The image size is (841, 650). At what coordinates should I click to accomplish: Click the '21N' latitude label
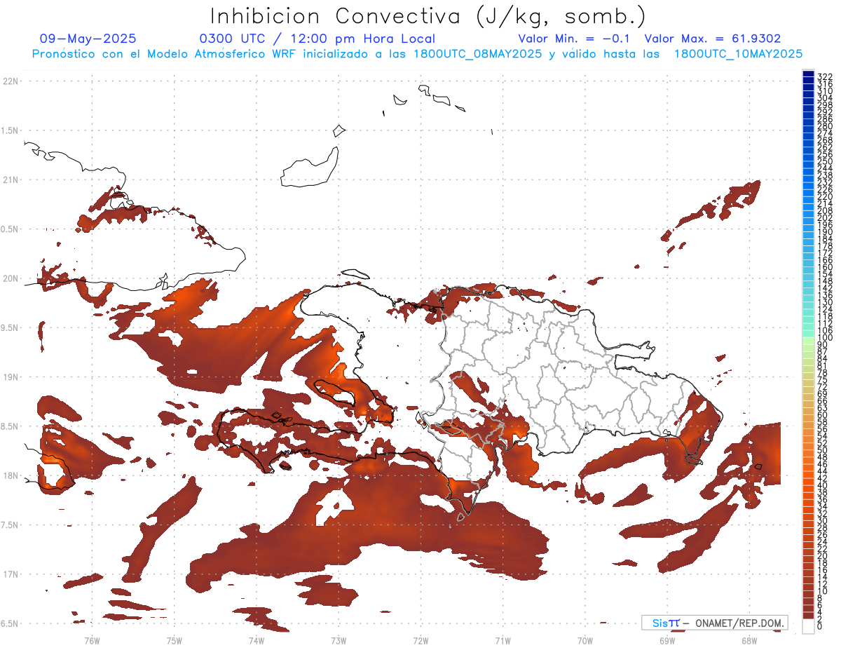12,180
